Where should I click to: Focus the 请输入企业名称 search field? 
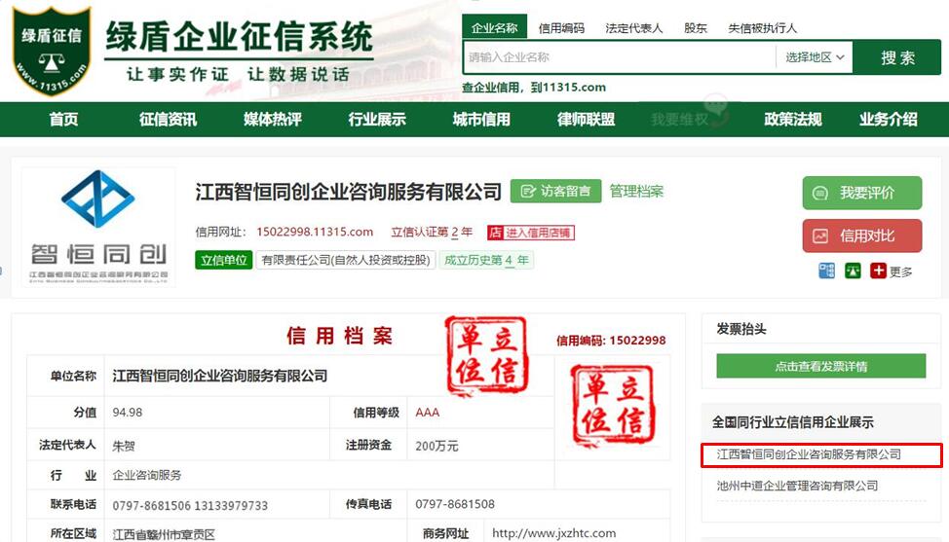coord(619,57)
